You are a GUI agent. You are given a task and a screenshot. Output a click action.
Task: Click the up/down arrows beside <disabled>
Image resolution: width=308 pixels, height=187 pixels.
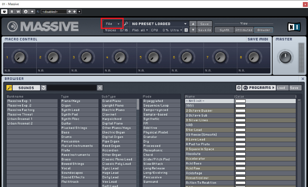(x=72, y=12)
